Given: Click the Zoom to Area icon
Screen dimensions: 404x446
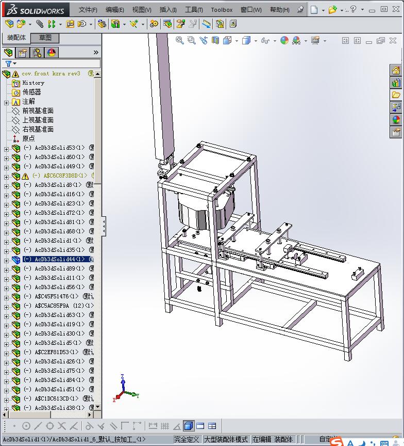Looking at the screenshot, I should 192,40.
